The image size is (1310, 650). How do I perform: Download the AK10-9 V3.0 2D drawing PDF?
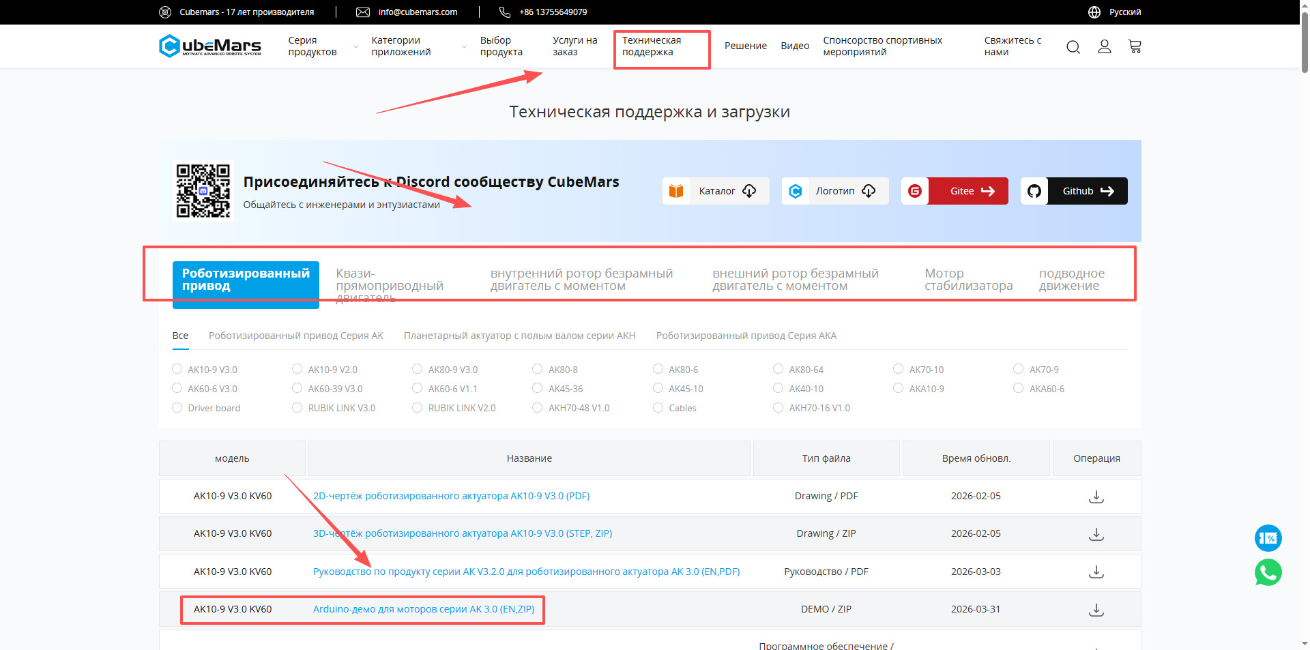coord(1096,497)
